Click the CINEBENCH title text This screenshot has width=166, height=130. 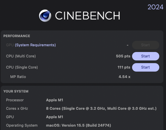pyautogui.click(x=87, y=16)
